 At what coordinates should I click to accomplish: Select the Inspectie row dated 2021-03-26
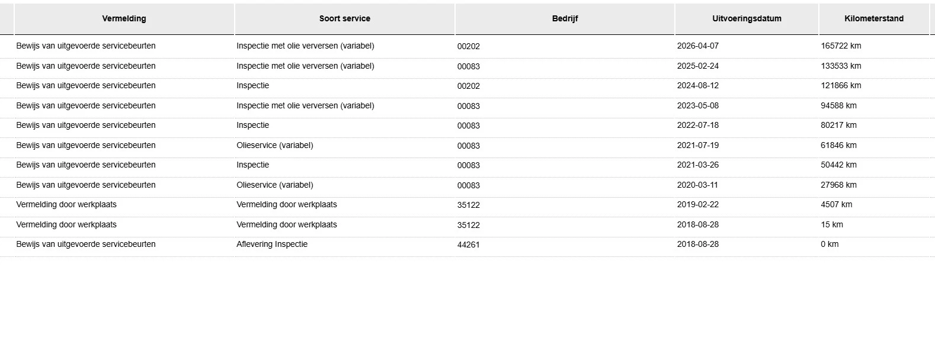click(468, 165)
